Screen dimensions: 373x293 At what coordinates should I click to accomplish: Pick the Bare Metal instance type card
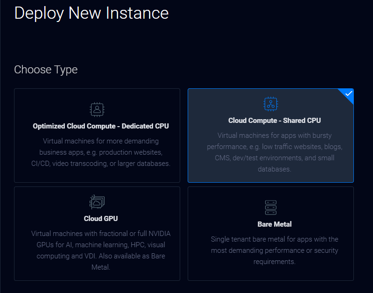click(271, 234)
